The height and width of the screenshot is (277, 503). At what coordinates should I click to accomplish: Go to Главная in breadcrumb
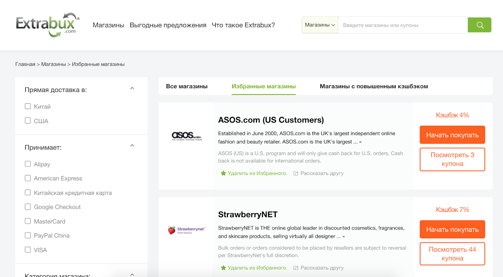[x=25, y=64]
